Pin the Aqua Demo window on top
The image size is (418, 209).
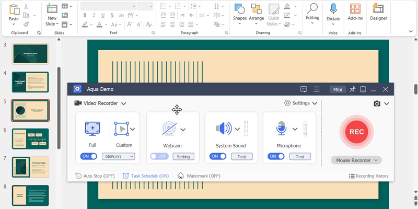tap(352, 89)
